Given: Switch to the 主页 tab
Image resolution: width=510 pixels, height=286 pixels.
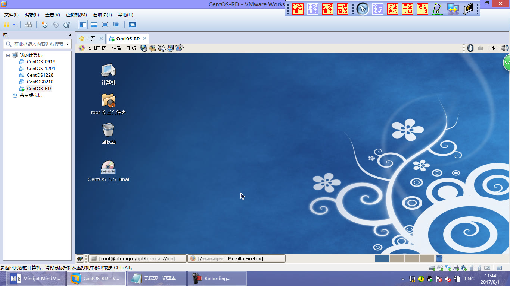Looking at the screenshot, I should point(91,39).
